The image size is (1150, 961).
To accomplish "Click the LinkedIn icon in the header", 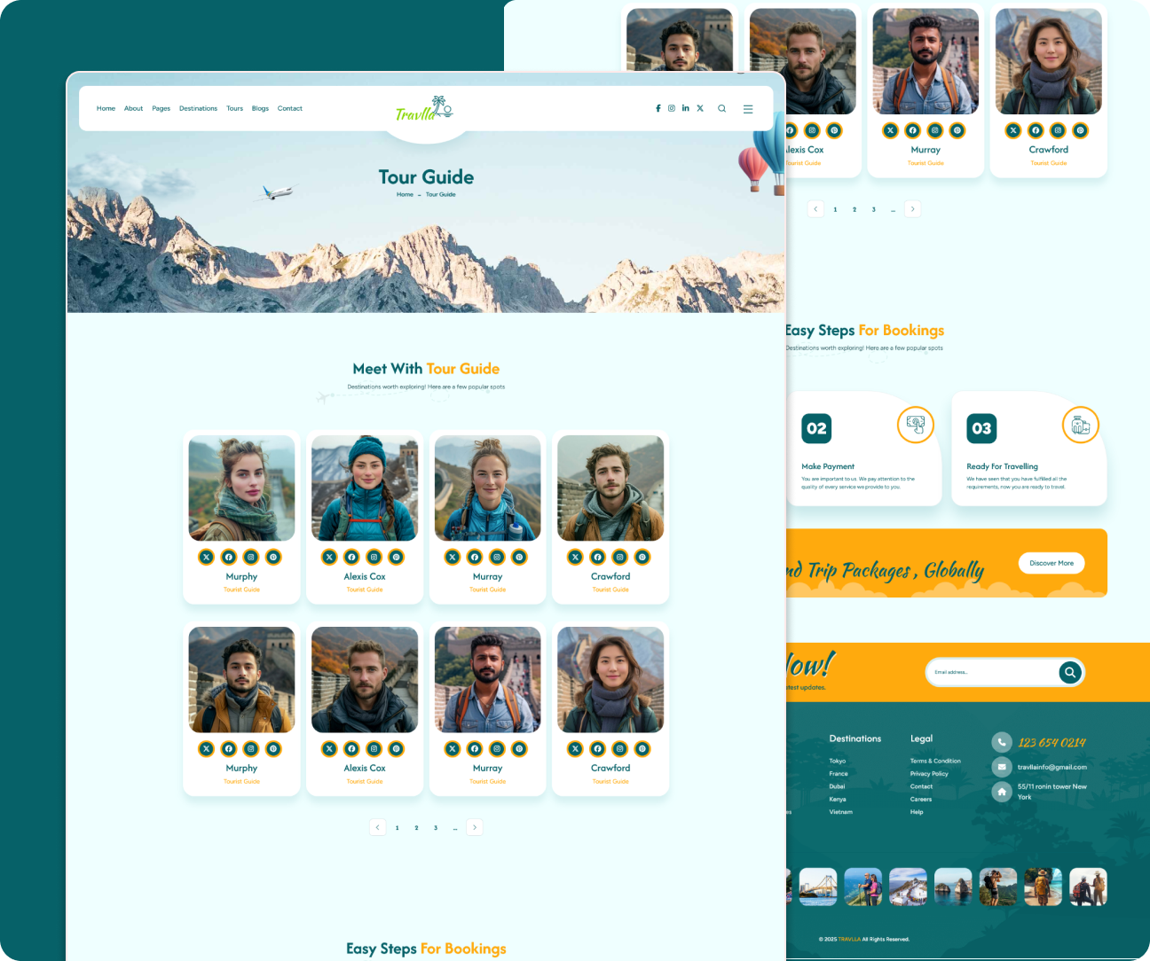I will click(685, 108).
